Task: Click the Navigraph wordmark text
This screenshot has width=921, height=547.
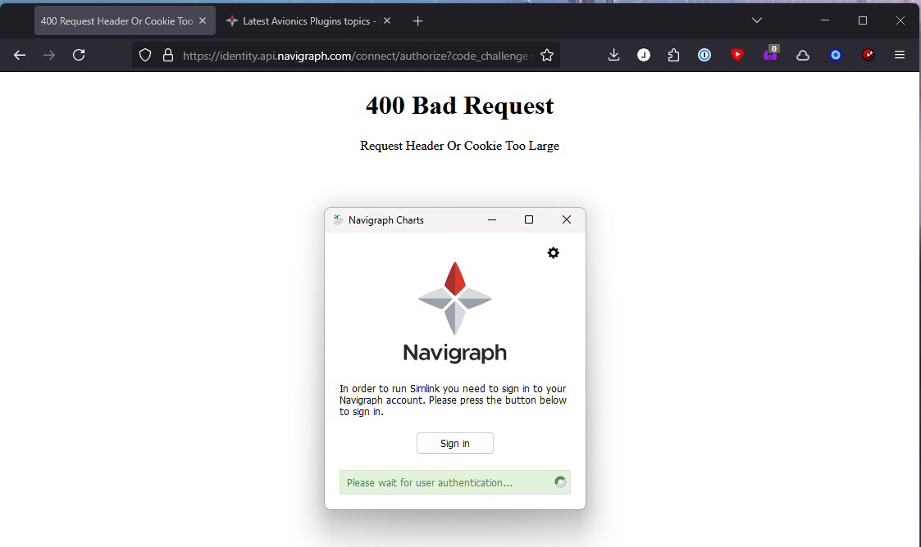Action: click(454, 353)
